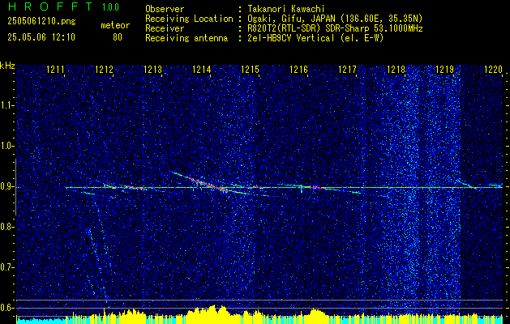This screenshot has width=510, height=324.
Task: Click the 1214 time marker
Action: [201, 69]
